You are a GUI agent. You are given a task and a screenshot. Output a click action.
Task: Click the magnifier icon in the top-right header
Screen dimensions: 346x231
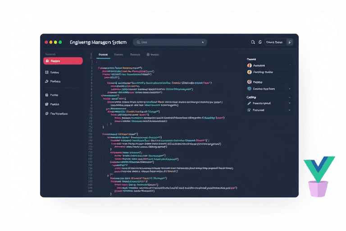coord(253,42)
